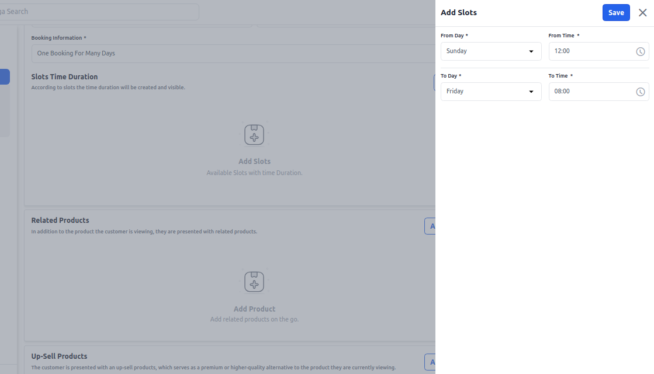This screenshot has height=374, width=654.
Task: Open the From Time clock picker icon
Action: pos(640,51)
